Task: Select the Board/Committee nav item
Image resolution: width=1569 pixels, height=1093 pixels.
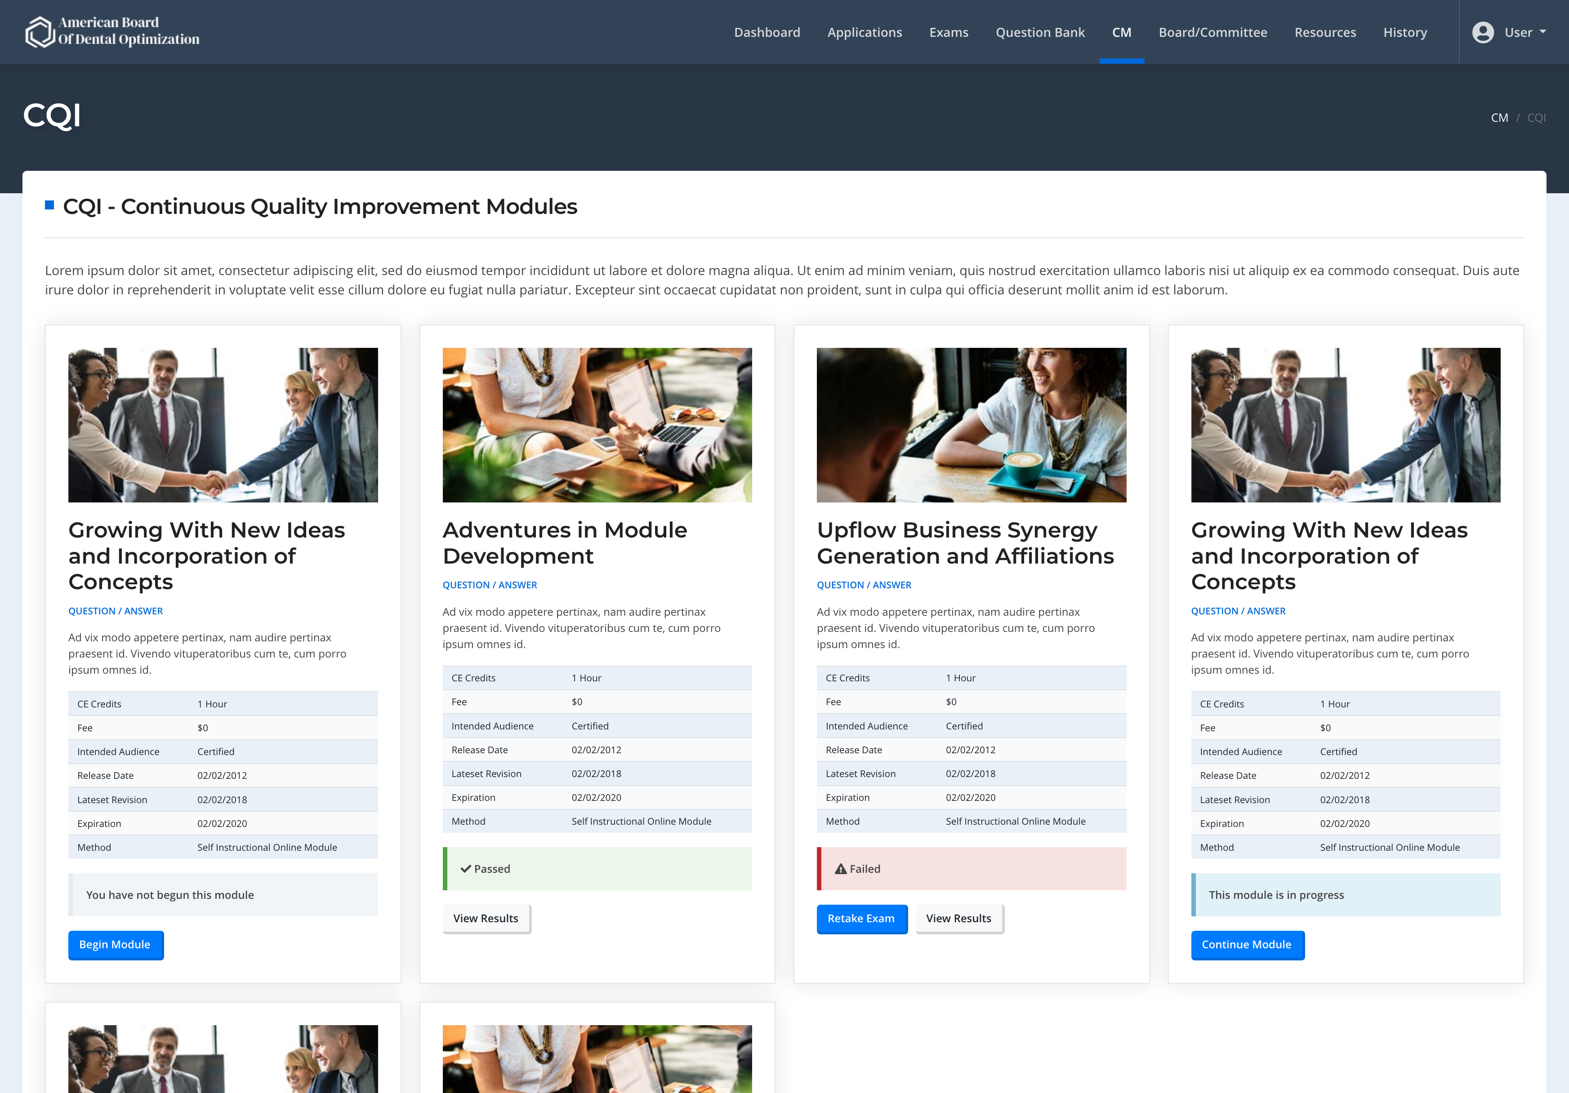Action: pyautogui.click(x=1212, y=32)
